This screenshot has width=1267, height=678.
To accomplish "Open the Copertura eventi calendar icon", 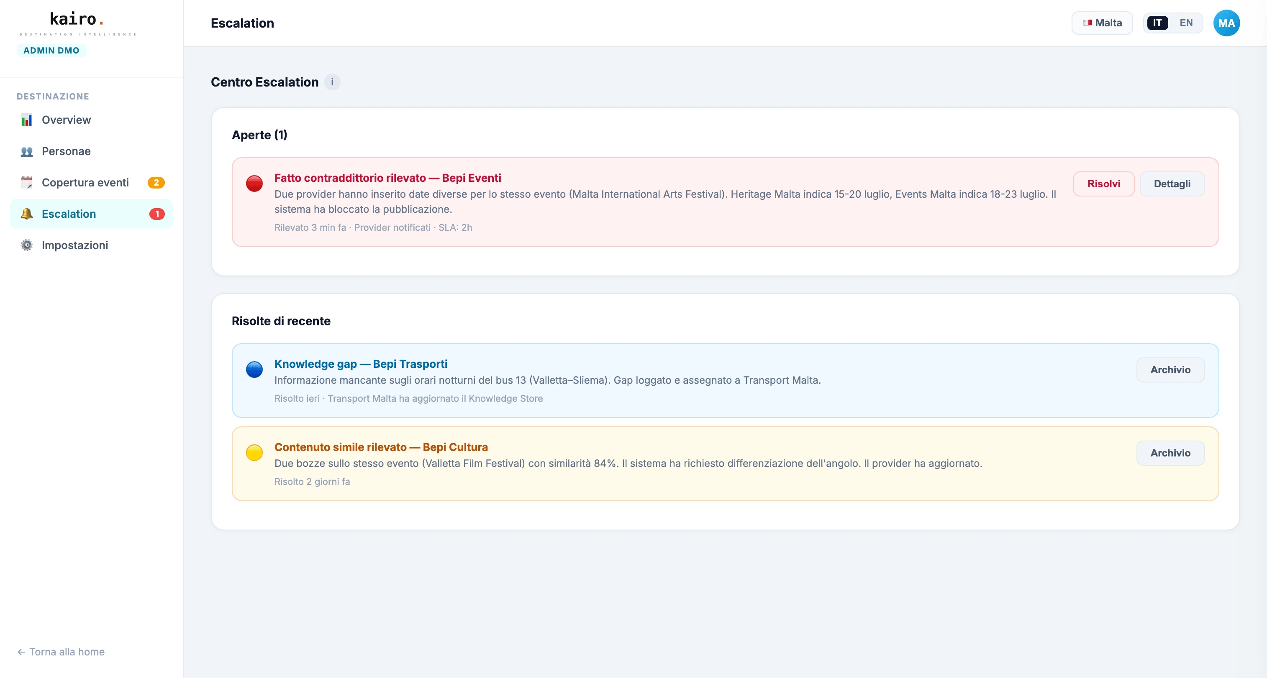I will (x=26, y=182).
